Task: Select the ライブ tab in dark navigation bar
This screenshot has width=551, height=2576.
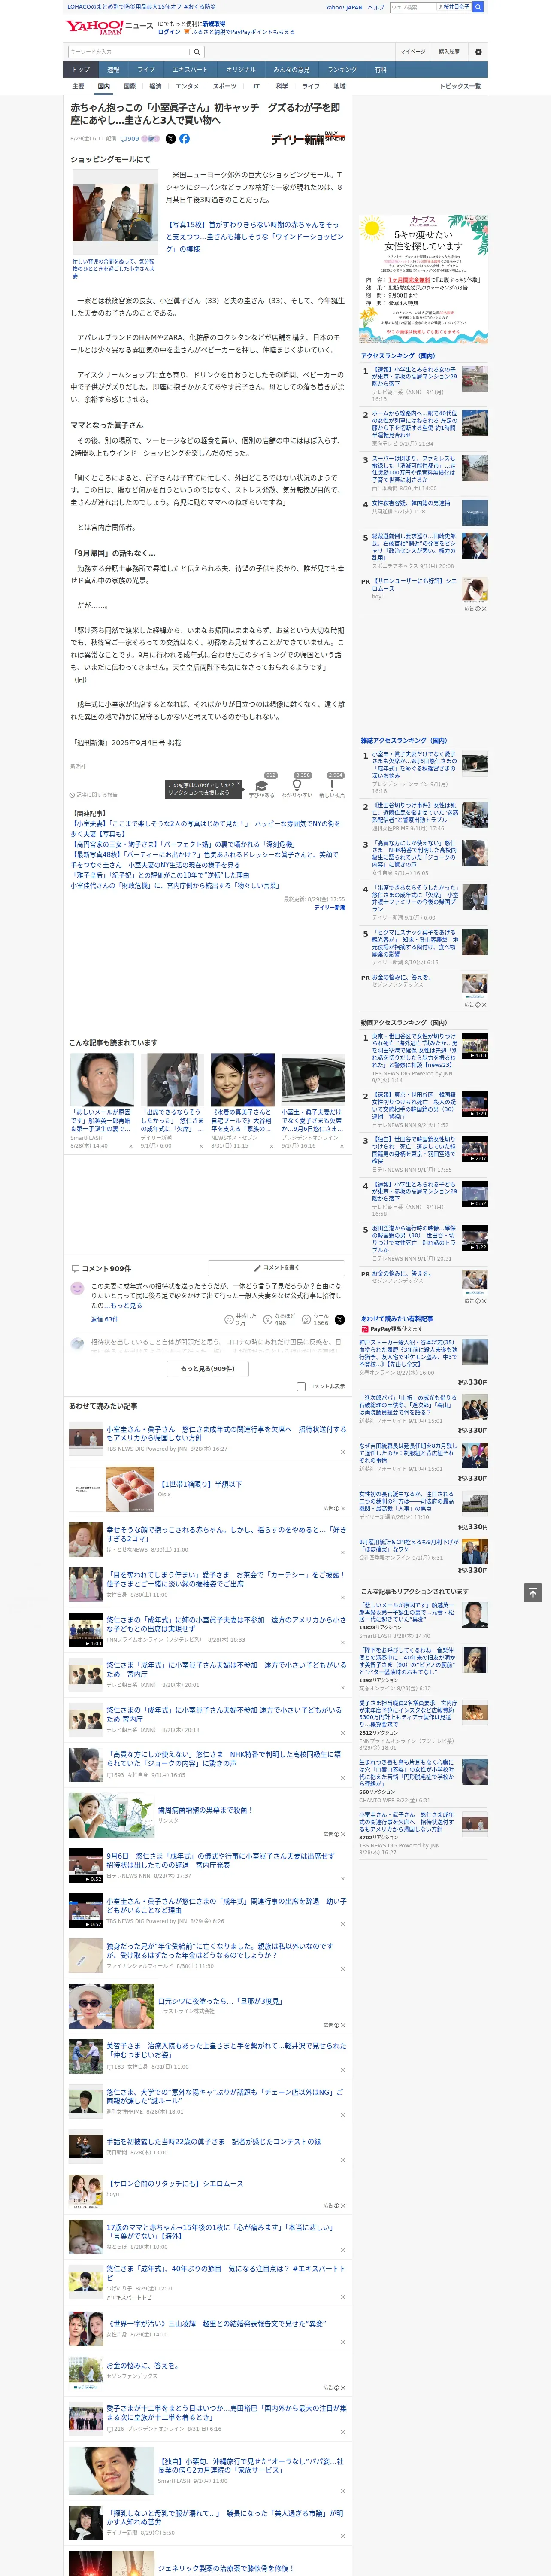Action: 146,70
